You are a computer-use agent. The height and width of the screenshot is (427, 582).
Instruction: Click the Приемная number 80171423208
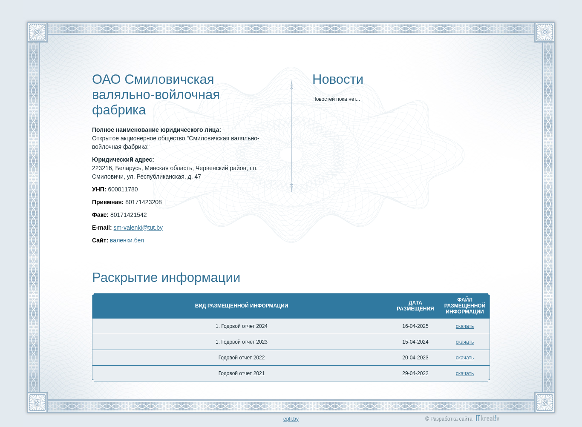[x=144, y=202]
